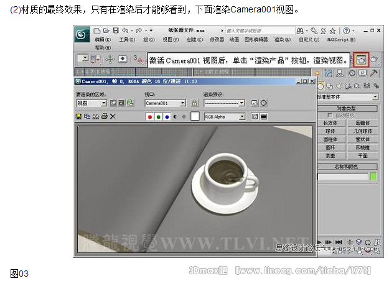Toggle the UI overlay button right of RGB Alpha

click(x=255, y=116)
